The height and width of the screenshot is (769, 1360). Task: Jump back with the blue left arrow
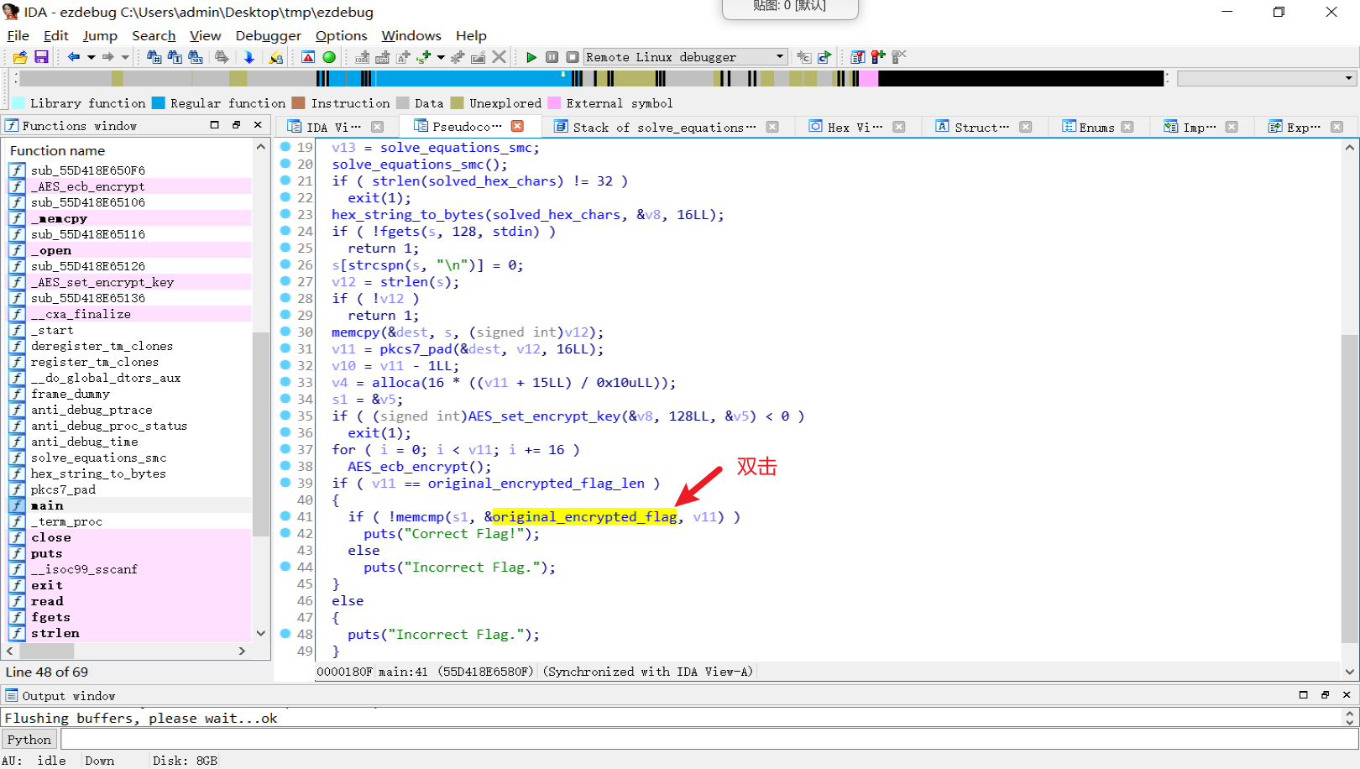(74, 57)
